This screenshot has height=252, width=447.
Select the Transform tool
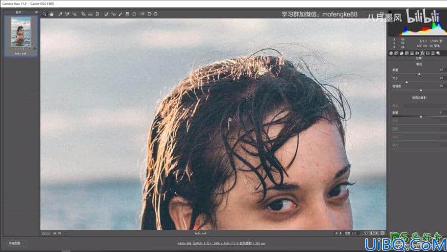(98, 14)
